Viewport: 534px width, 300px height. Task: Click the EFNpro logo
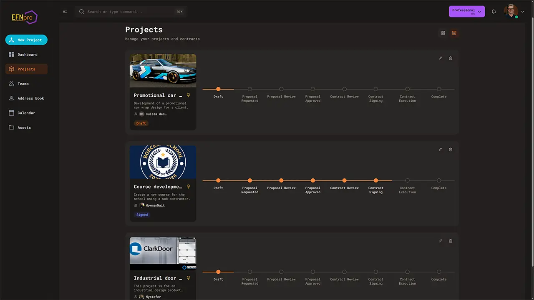coord(25,17)
